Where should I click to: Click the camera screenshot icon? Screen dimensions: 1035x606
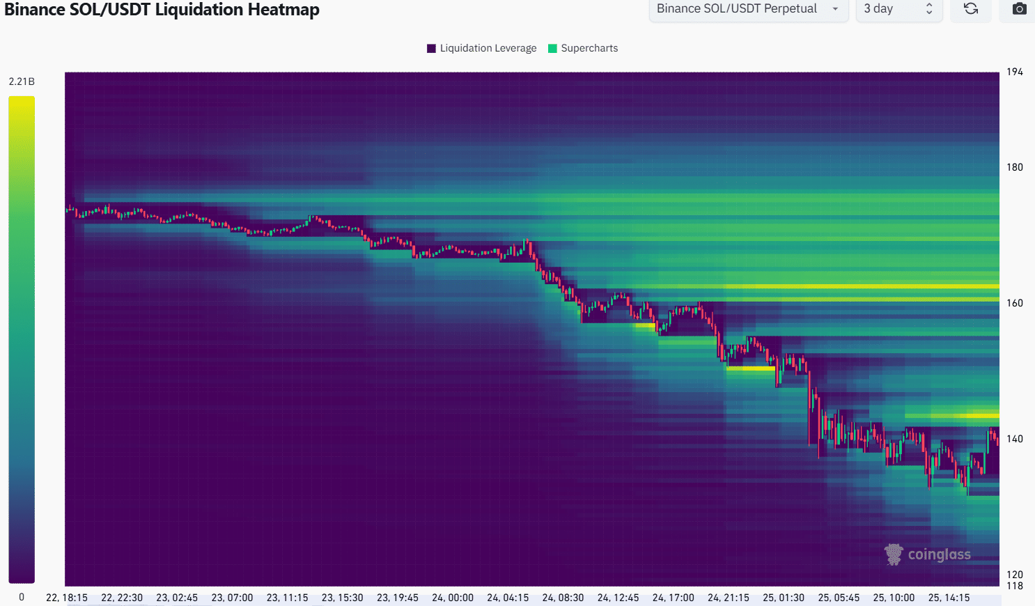pyautogui.click(x=1019, y=9)
